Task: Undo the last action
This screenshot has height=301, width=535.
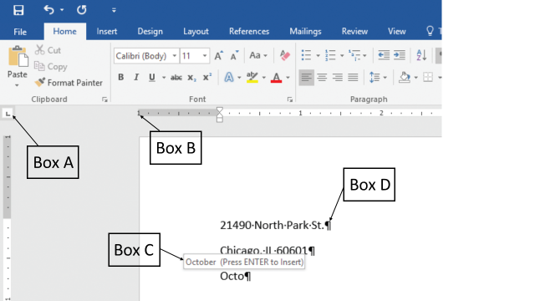Action: [48, 10]
